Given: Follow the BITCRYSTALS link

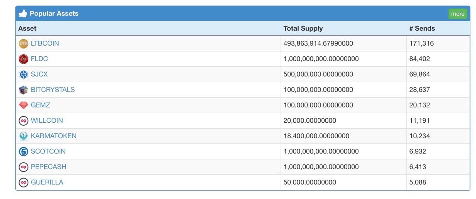Looking at the screenshot, I should pyautogui.click(x=53, y=90).
